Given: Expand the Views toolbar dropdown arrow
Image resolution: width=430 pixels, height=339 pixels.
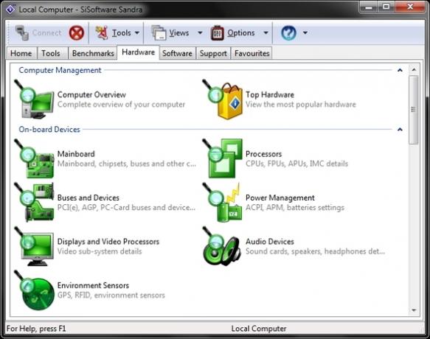Looking at the screenshot, I should [x=200, y=33].
